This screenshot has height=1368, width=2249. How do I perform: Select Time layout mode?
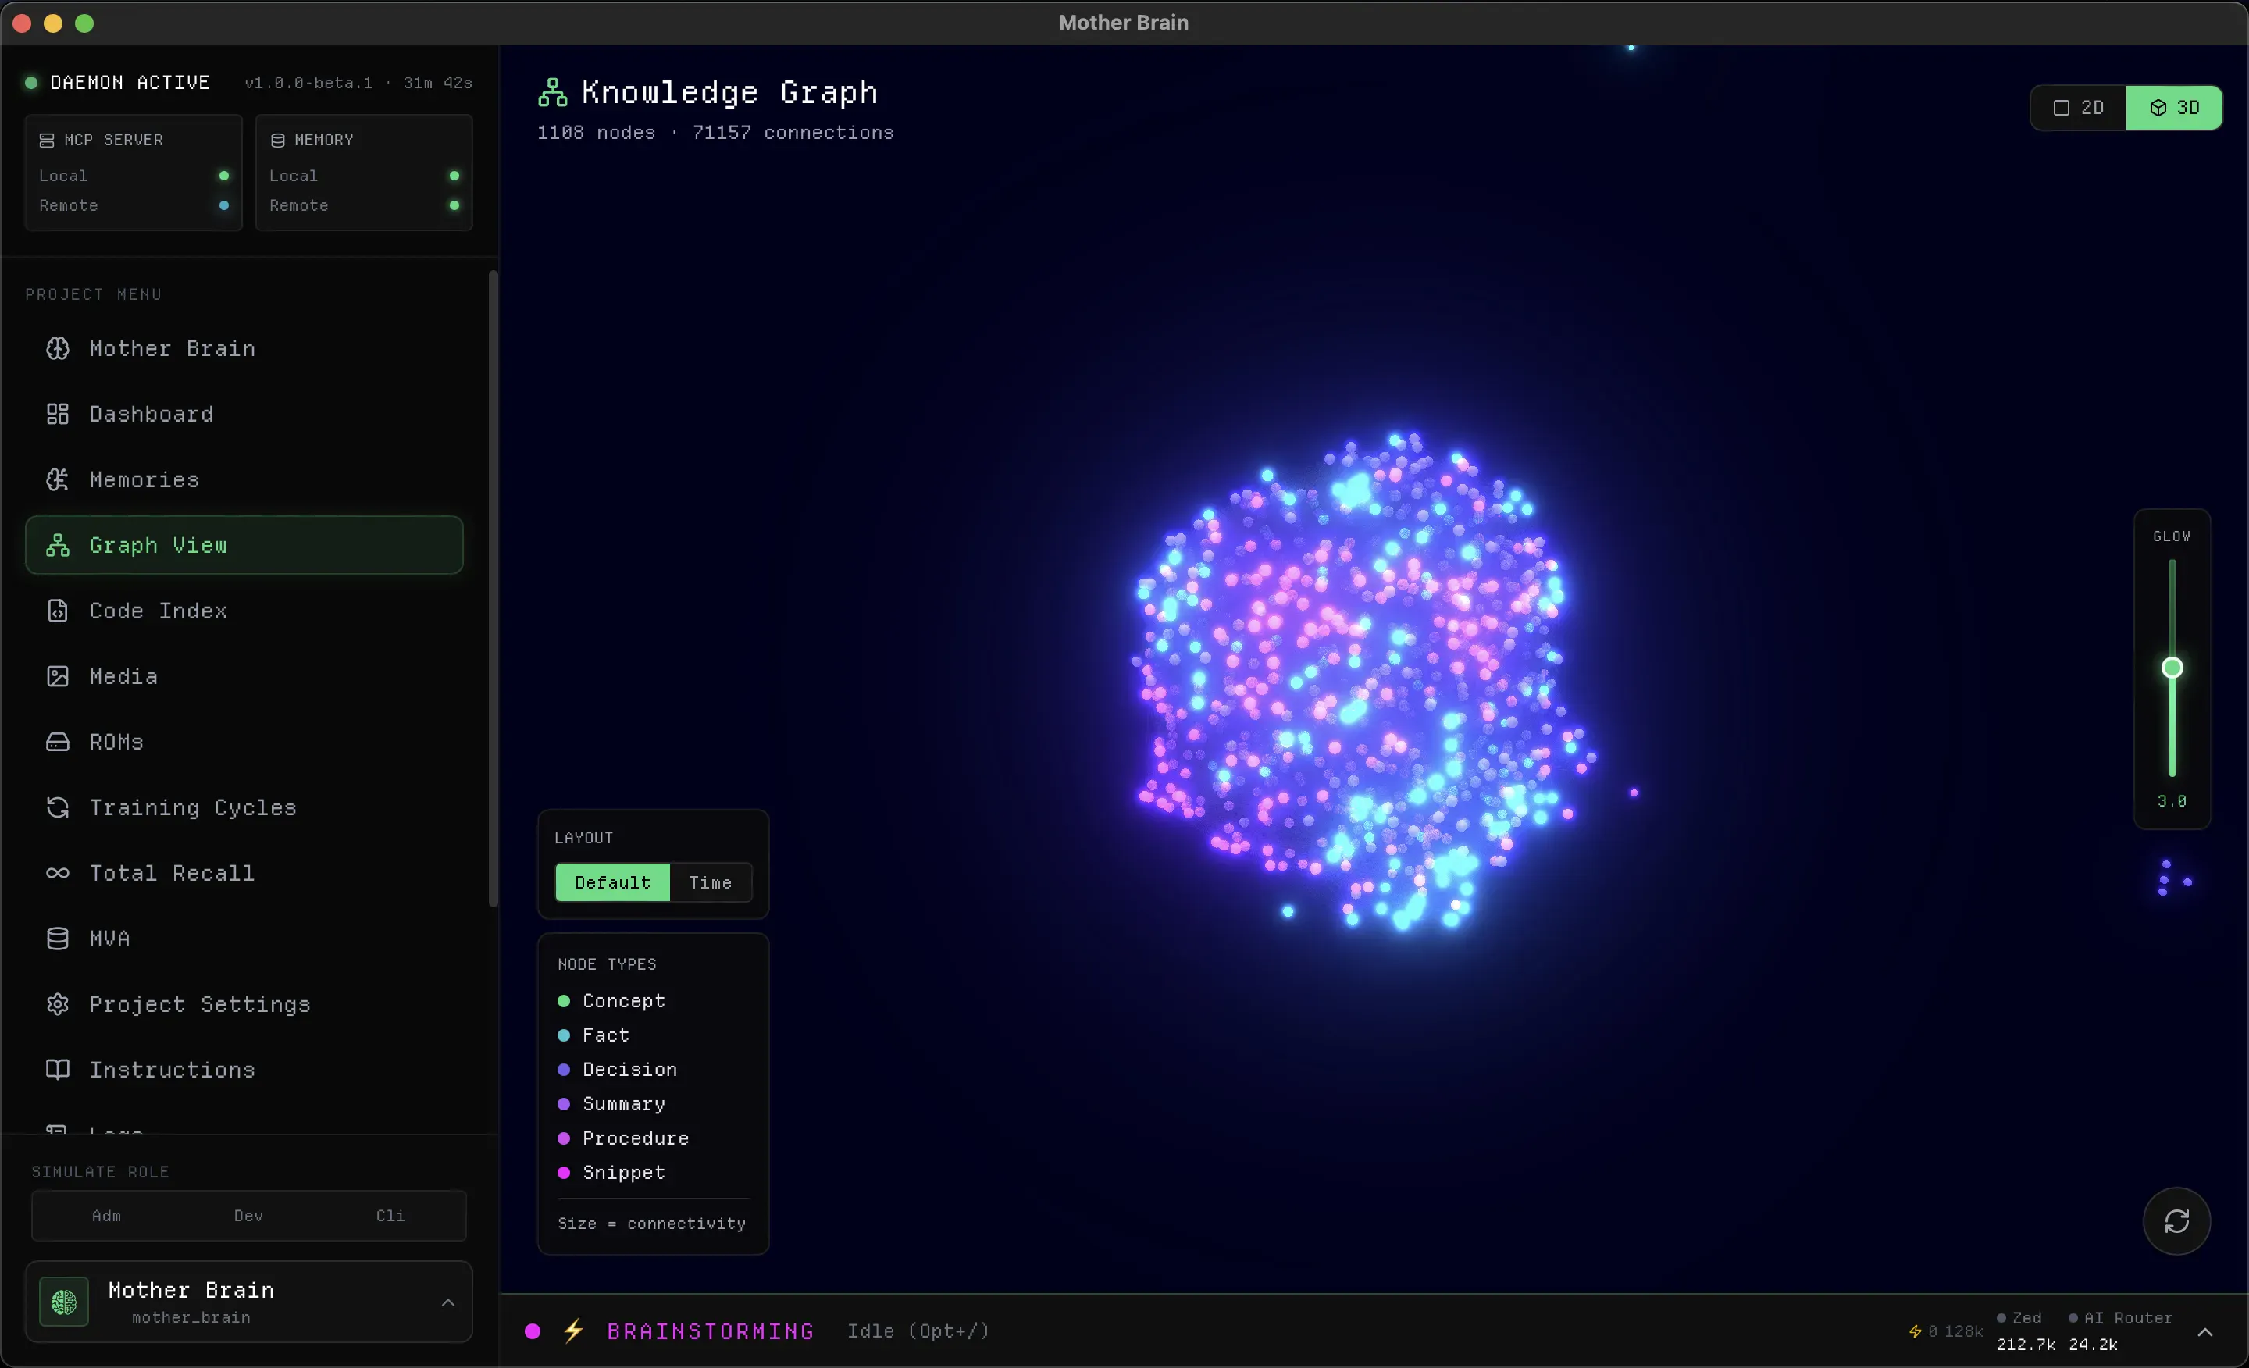pyautogui.click(x=710, y=882)
